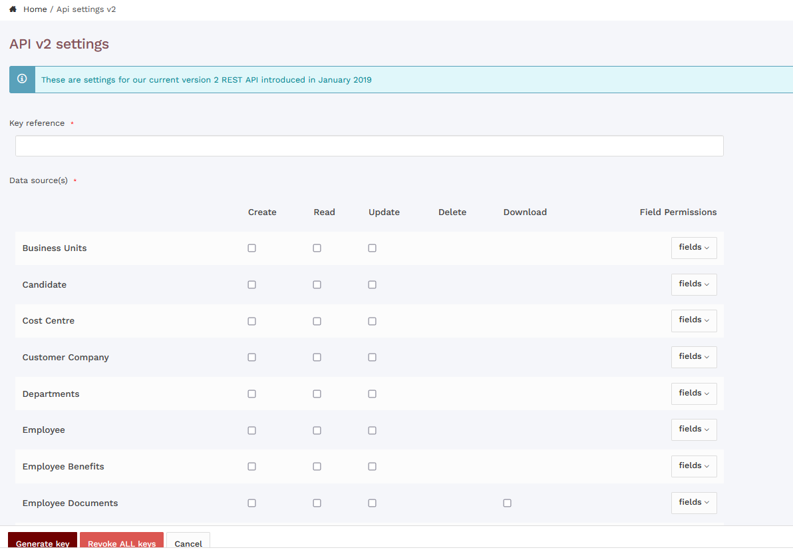Open the Candidate fields dropdown
The height and width of the screenshot is (558, 793).
(694, 284)
